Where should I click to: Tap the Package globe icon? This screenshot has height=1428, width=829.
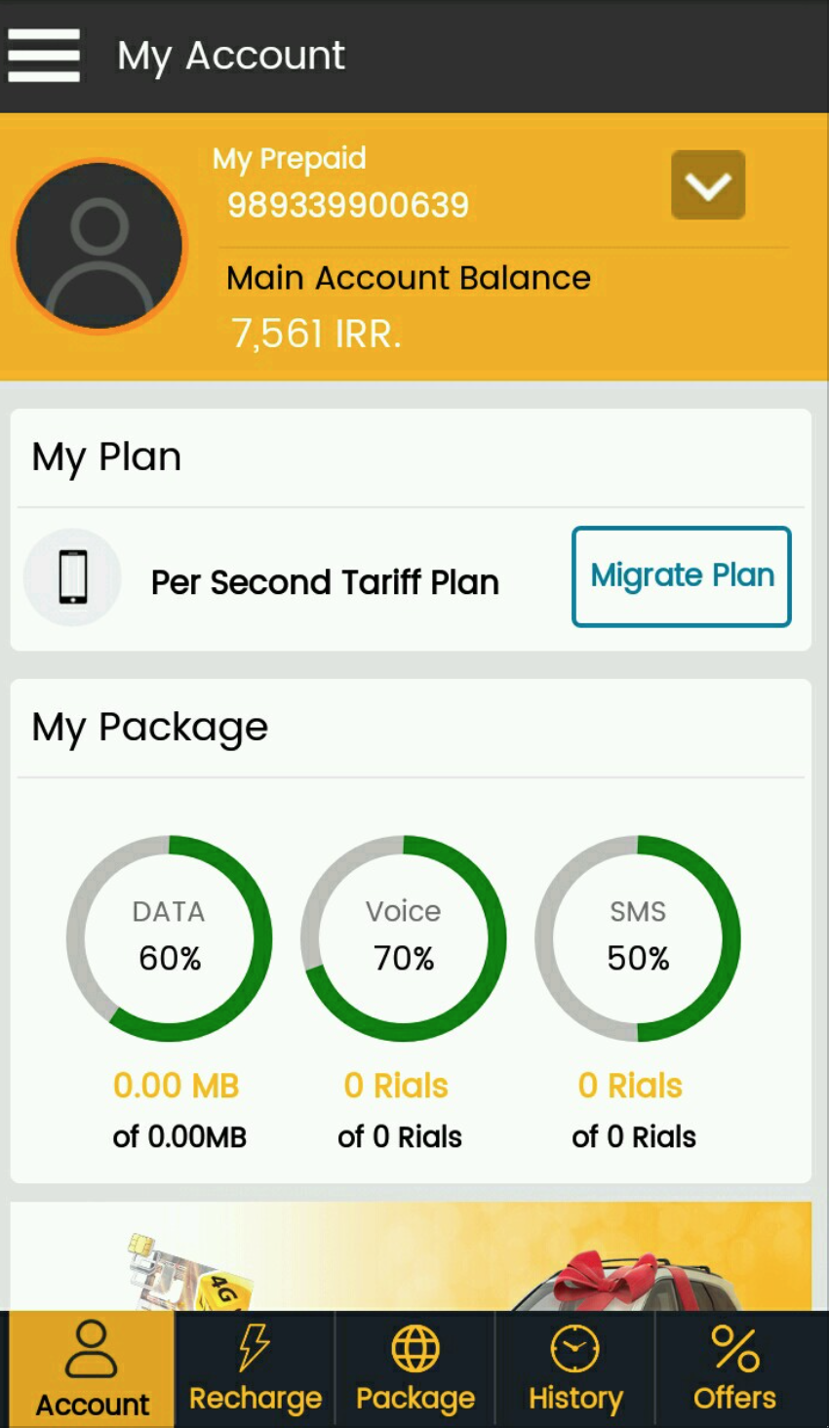[415, 1348]
